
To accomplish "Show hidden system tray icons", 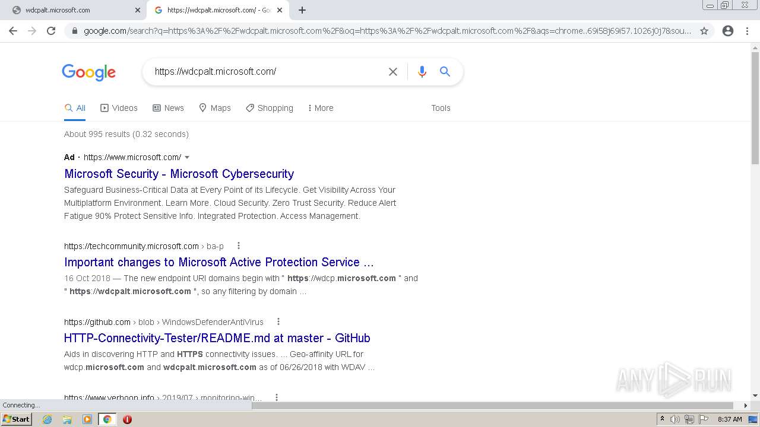I will (x=662, y=419).
